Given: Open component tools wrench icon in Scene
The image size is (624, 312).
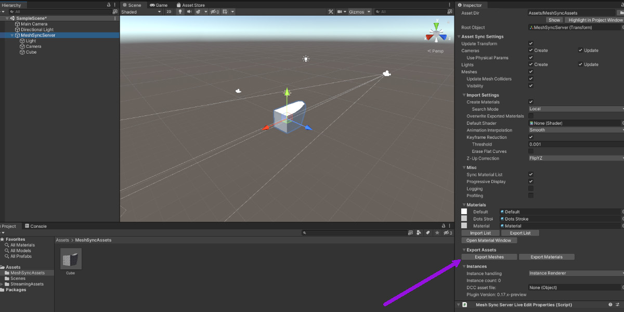Looking at the screenshot, I should 330,11.
